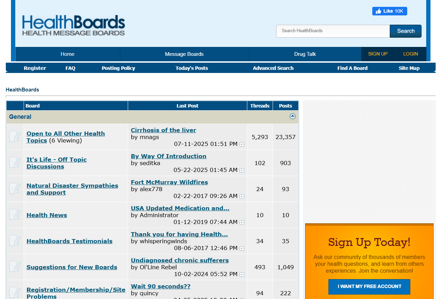The width and height of the screenshot is (437, 299).
Task: Click the Board column header
Action: (76, 106)
